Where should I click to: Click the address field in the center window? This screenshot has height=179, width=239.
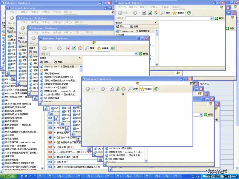click(92, 54)
